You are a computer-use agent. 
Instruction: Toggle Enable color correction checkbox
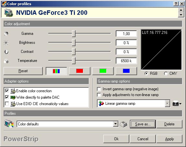[x=7, y=91]
